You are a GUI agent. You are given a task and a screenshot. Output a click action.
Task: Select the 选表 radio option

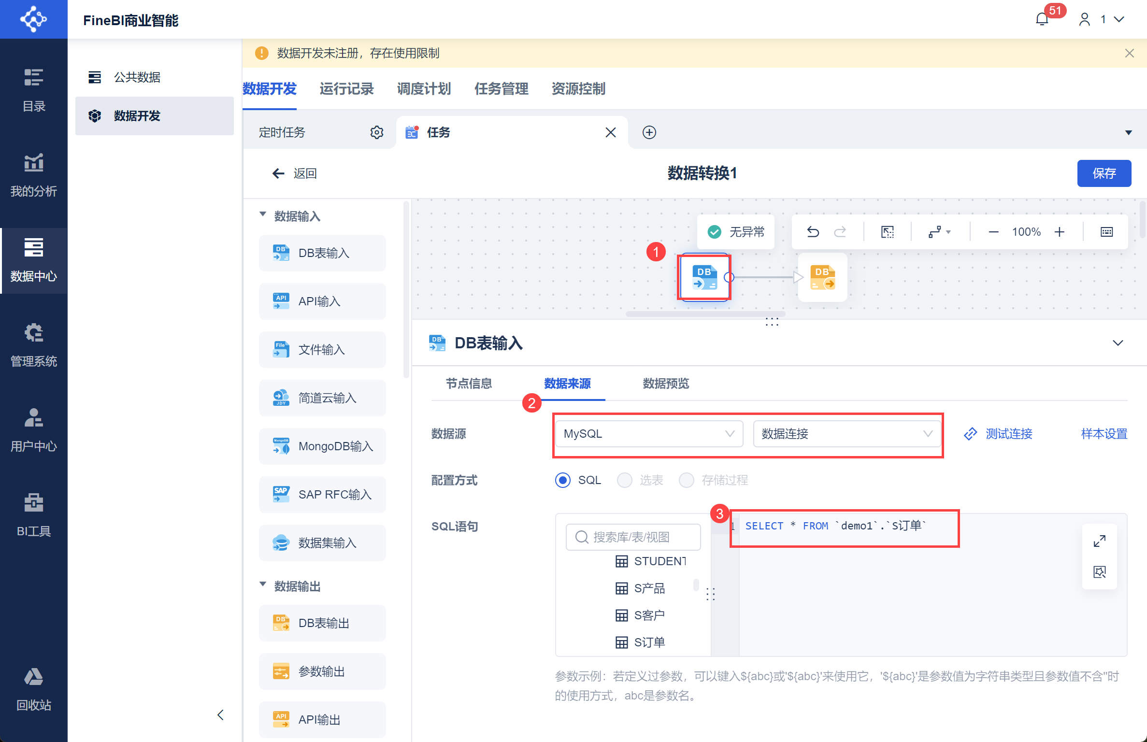pos(624,480)
